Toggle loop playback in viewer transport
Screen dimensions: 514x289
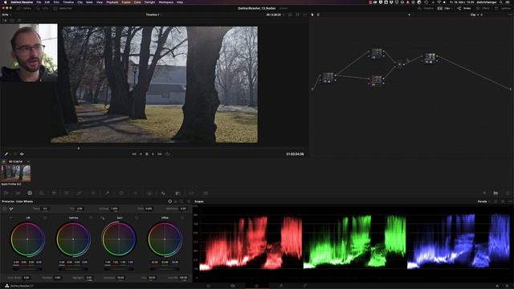click(x=168, y=154)
